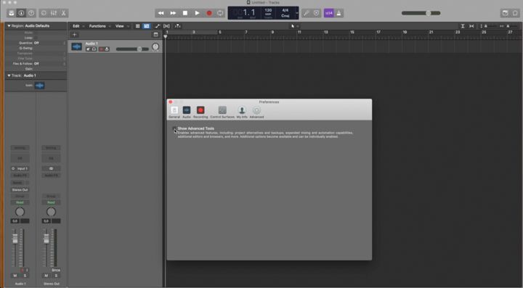The width and height of the screenshot is (523, 288).
Task: Solo the Audio 1 channel strip
Action: pos(25,276)
